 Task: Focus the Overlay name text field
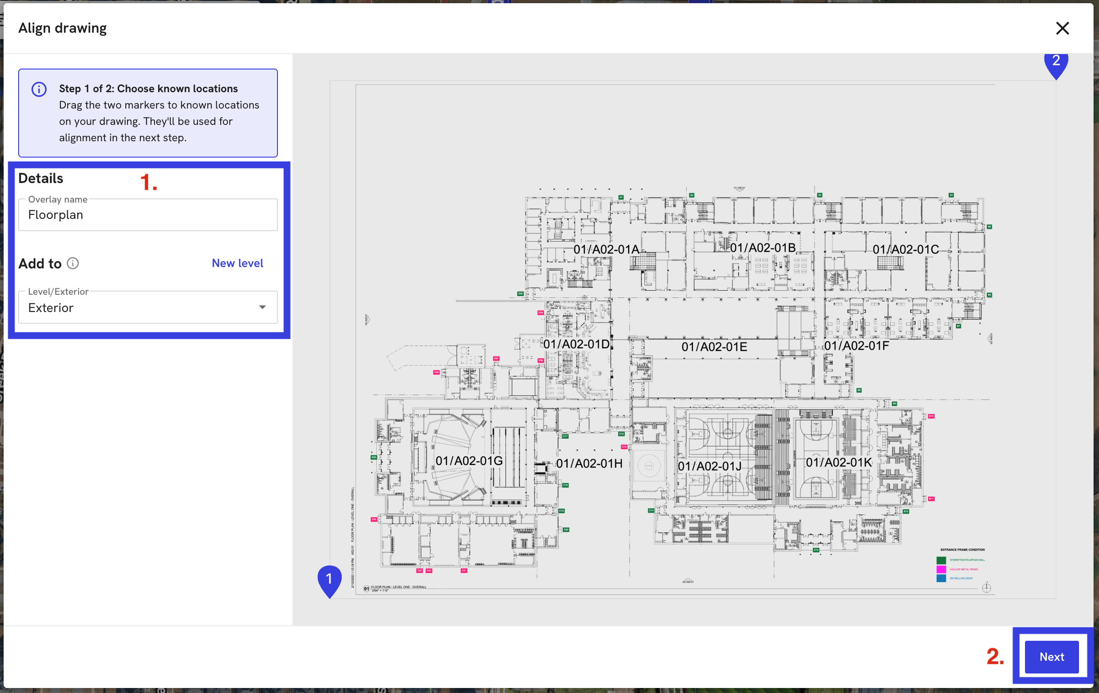(148, 215)
